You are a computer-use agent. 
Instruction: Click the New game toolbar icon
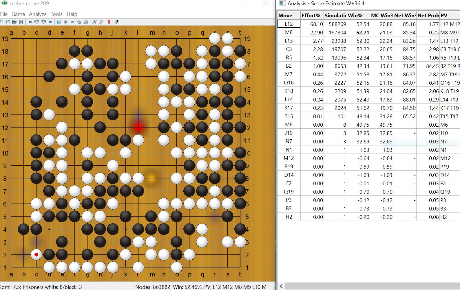[1, 22]
